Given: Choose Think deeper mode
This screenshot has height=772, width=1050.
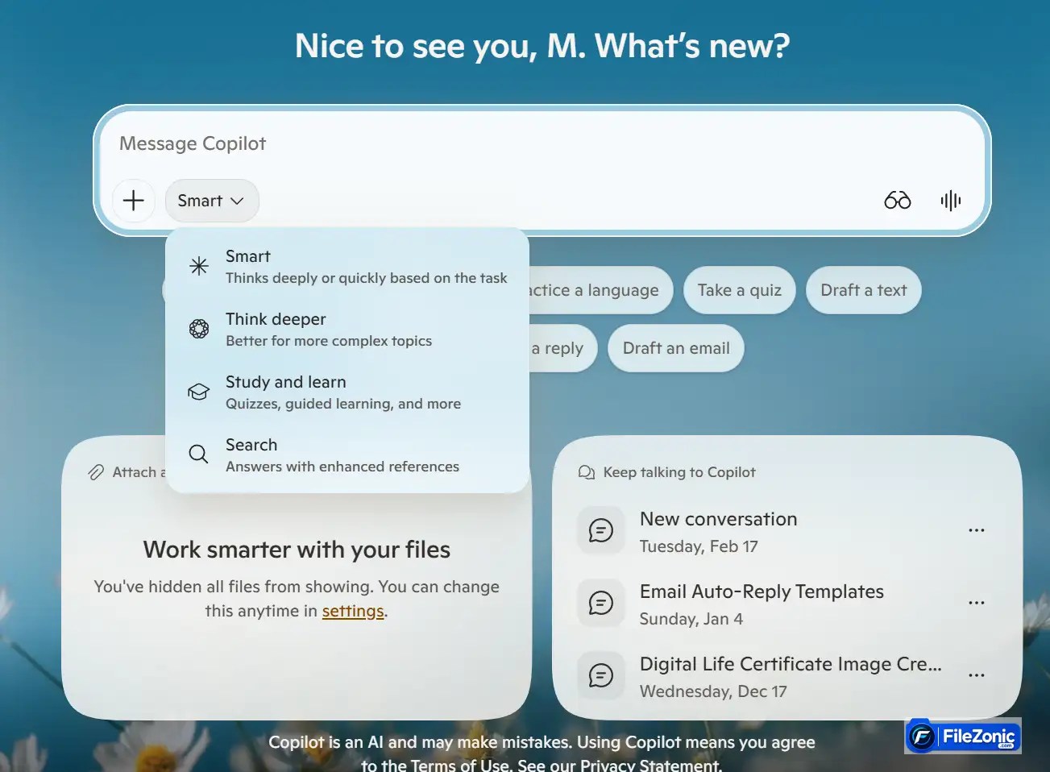Looking at the screenshot, I should coord(347,330).
